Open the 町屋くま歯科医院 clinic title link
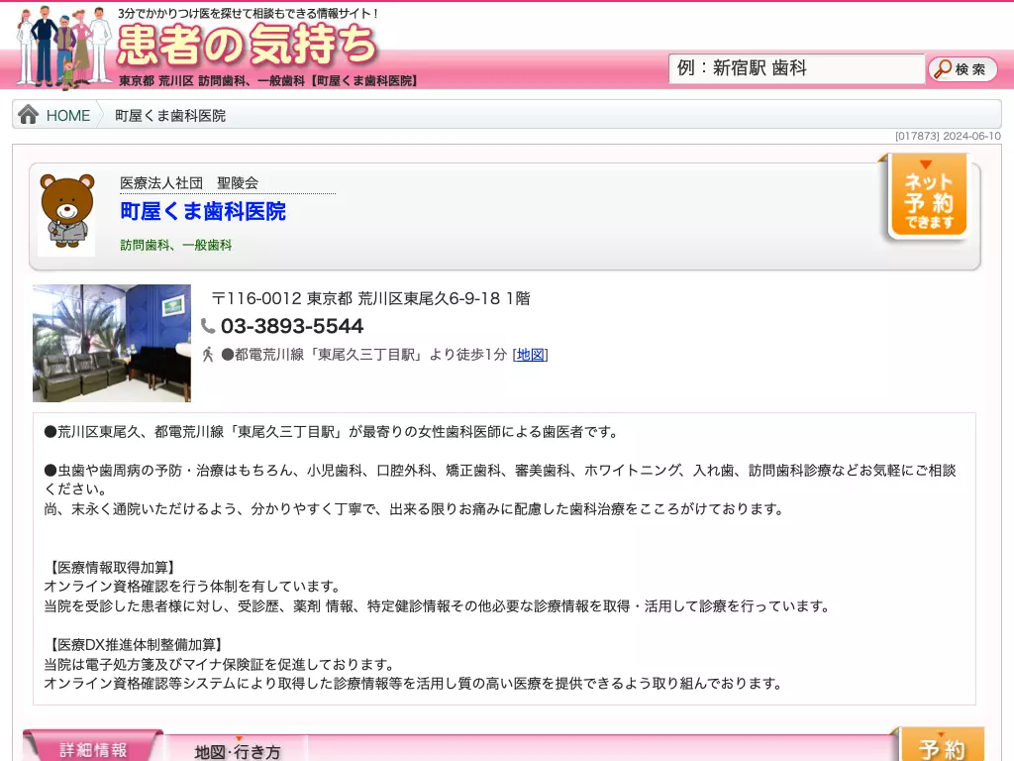 coord(203,211)
